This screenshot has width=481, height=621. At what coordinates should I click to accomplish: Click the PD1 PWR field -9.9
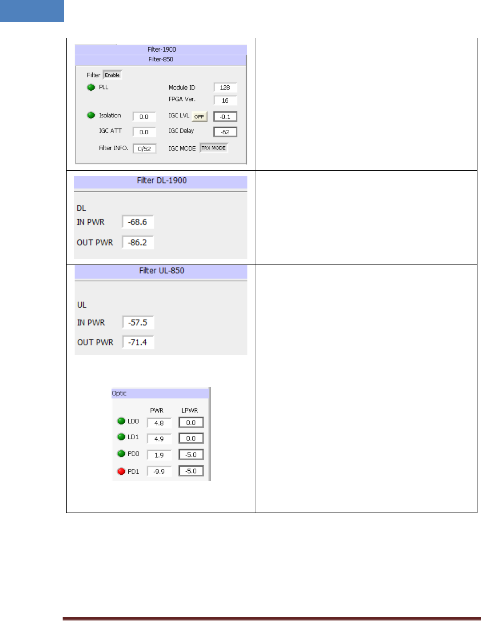(159, 471)
